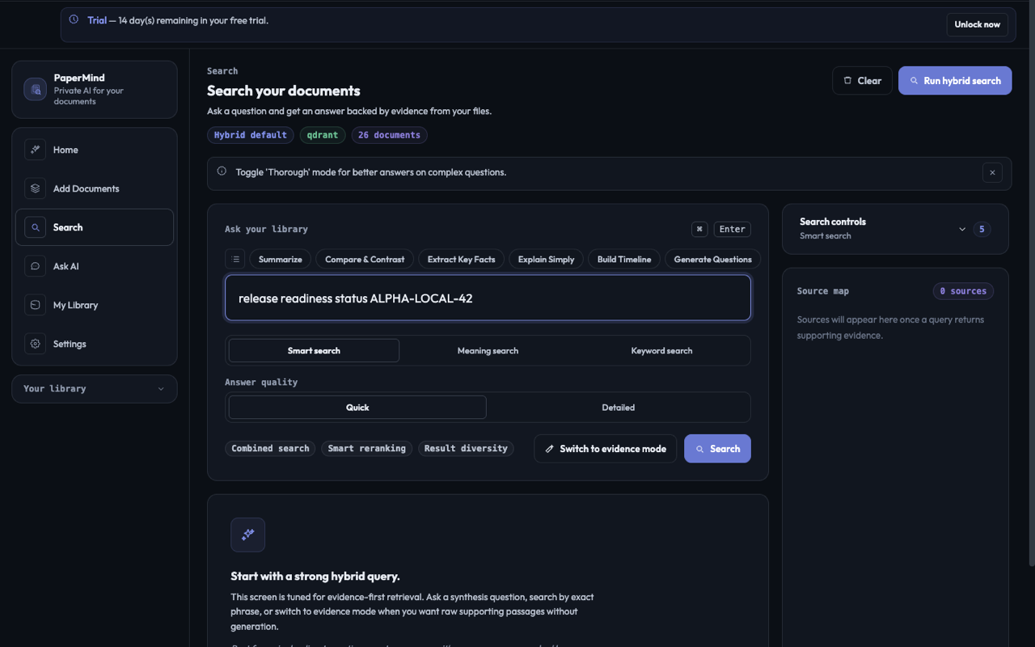
Task: Click the sparkle icon in empty-state card
Action: coord(247,535)
